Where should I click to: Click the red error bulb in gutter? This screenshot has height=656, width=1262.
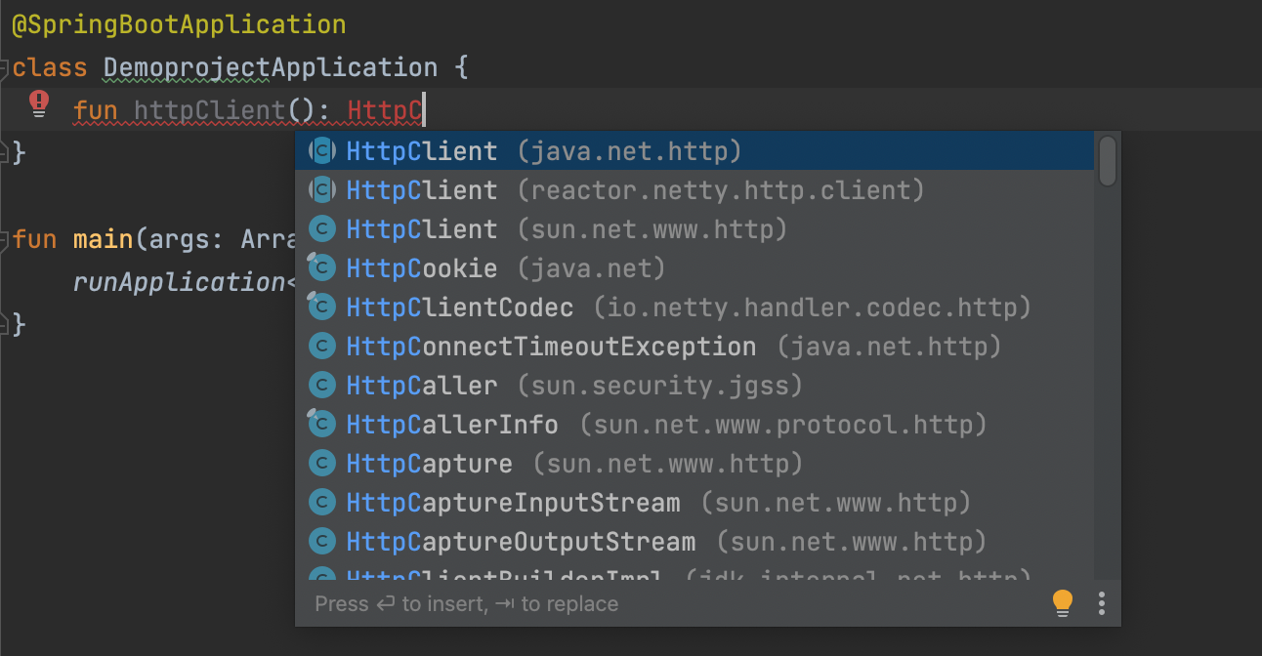[x=39, y=103]
